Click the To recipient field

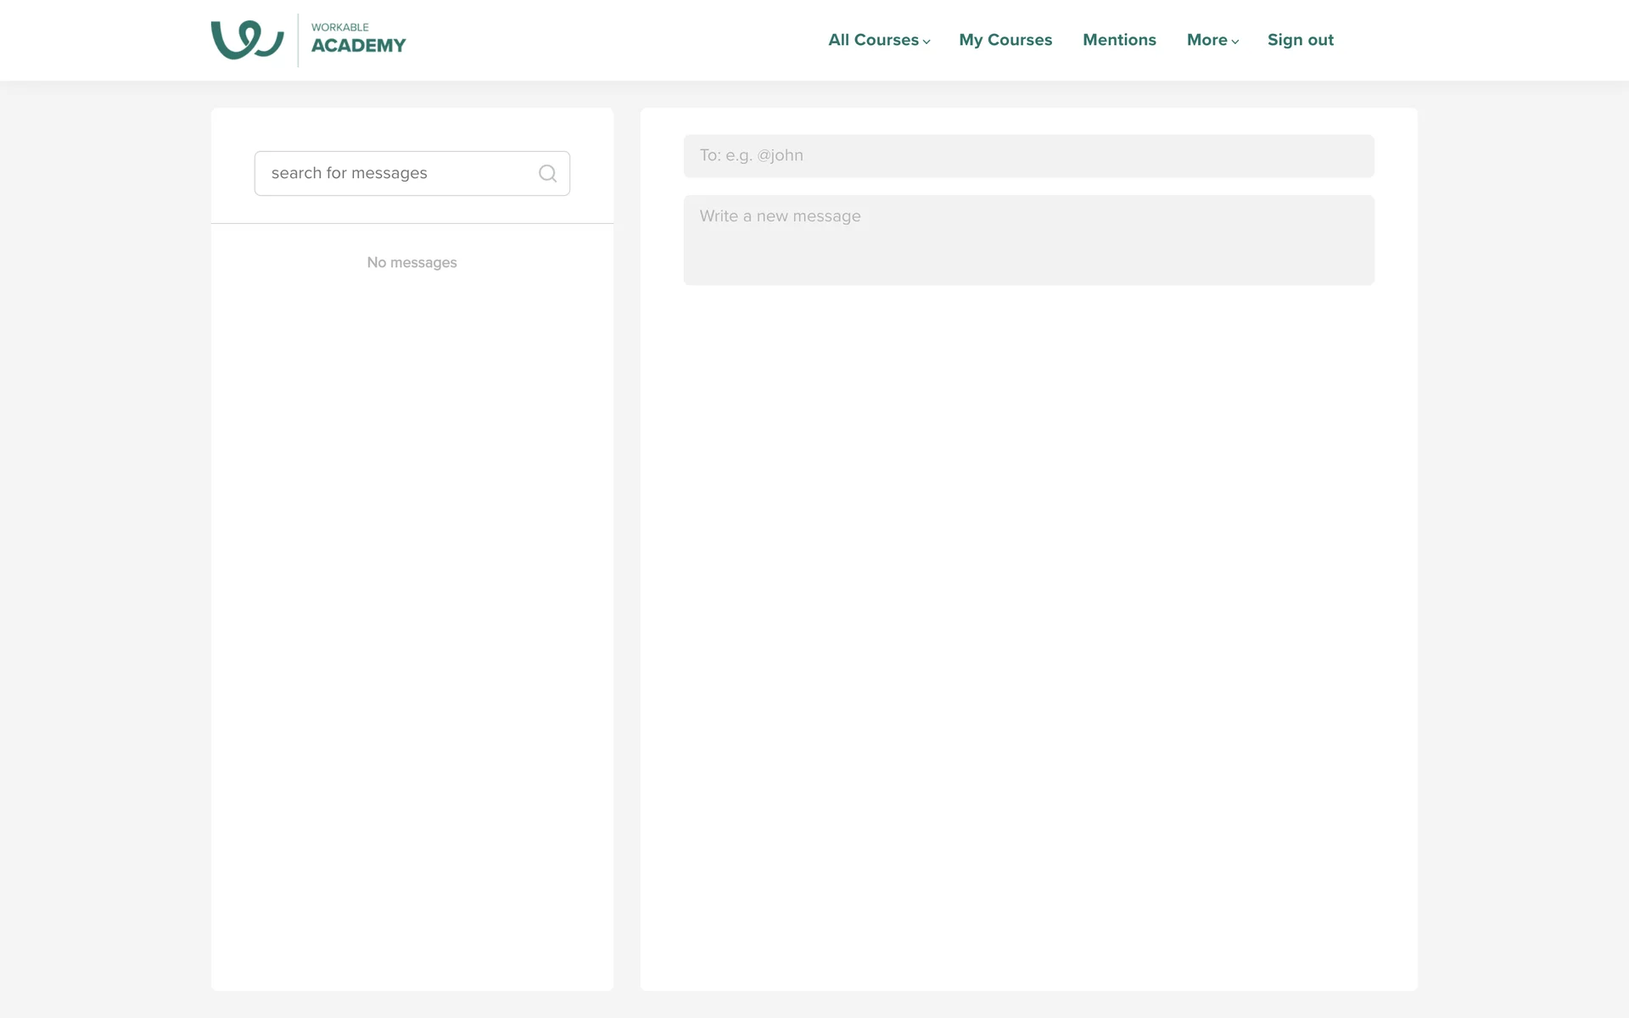click(1028, 156)
